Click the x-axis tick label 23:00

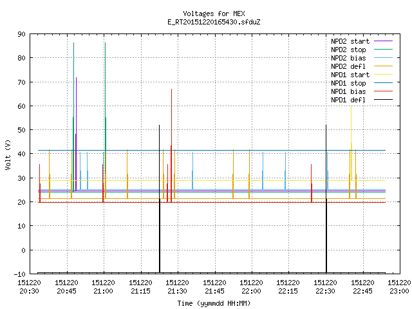[x=399, y=291]
